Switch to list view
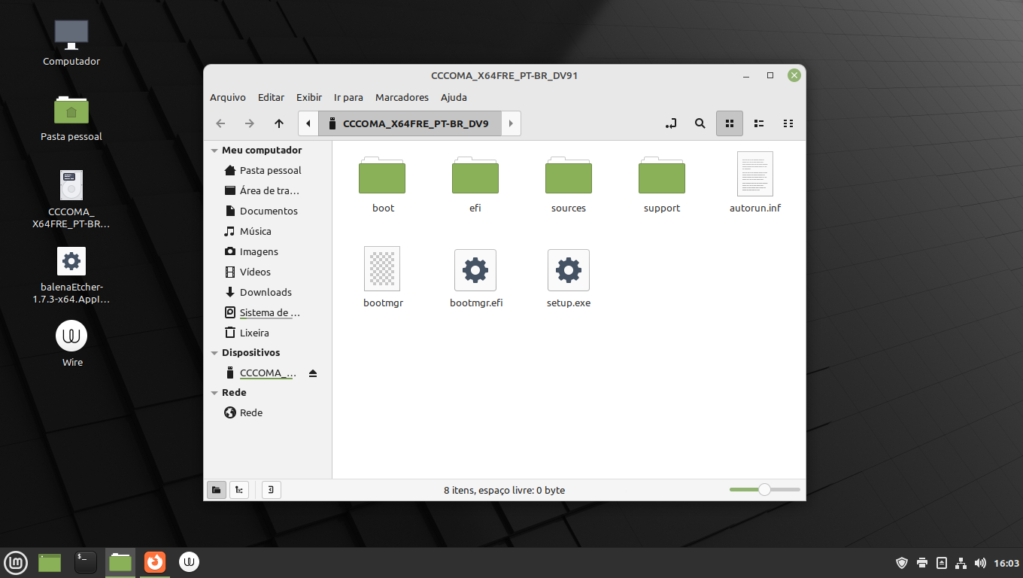 click(x=759, y=123)
